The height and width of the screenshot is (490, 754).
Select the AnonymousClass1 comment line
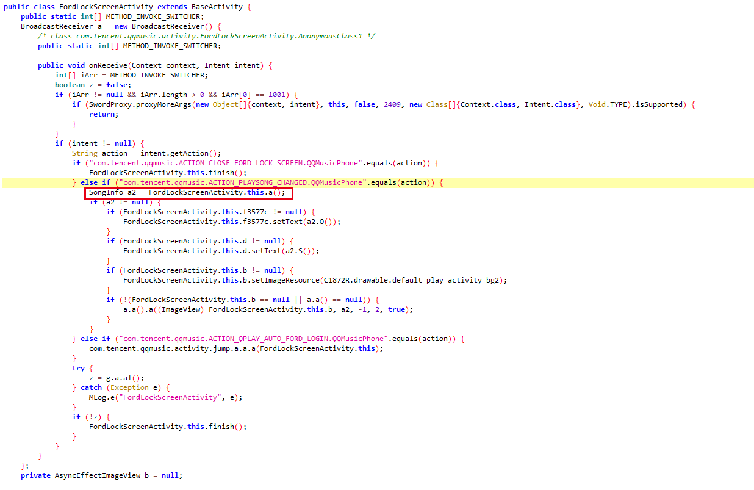click(206, 36)
